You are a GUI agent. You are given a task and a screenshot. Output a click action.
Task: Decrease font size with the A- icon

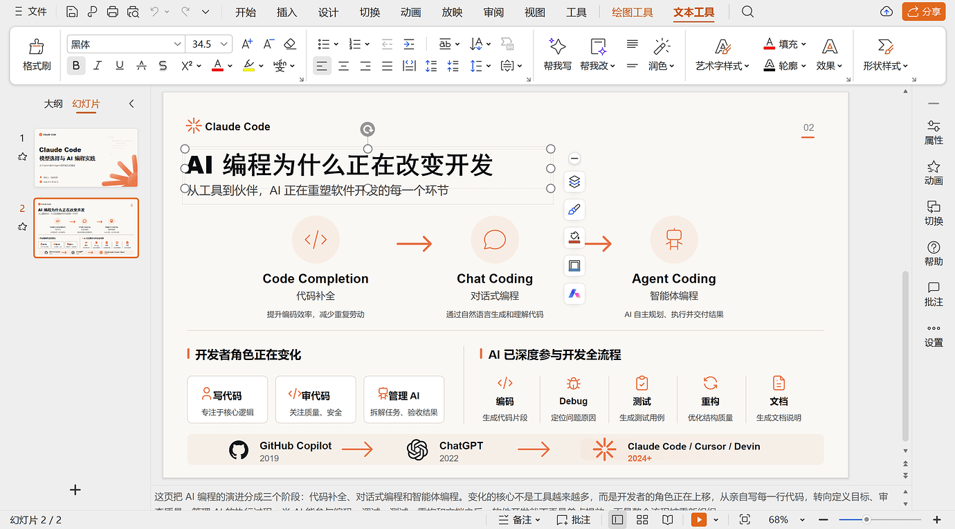click(269, 44)
